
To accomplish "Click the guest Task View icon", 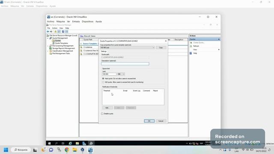I will click(x=63, y=143).
